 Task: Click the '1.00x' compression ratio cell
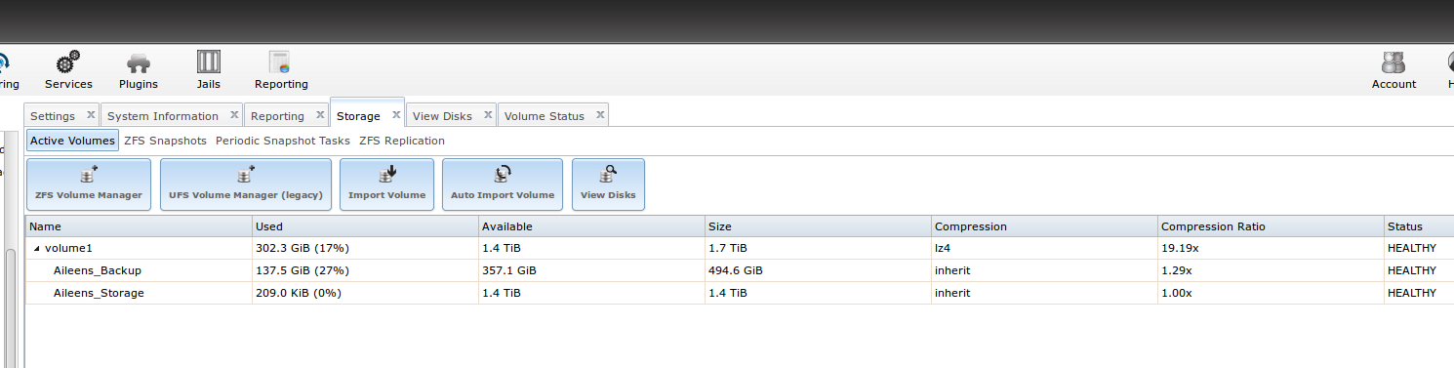coord(1271,293)
